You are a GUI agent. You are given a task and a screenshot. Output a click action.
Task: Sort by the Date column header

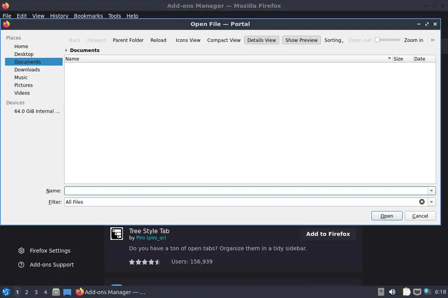pyautogui.click(x=424, y=59)
